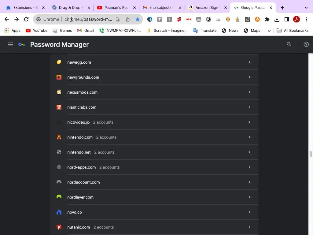Open the Apps bookmark shortcut
Image resolution: width=313 pixels, height=235 pixels.
point(12,30)
